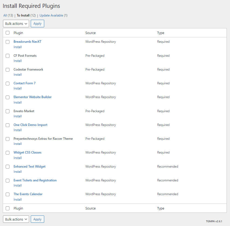The image size is (230, 226).
Task: Click the Source column header at top
Action: [90, 33]
